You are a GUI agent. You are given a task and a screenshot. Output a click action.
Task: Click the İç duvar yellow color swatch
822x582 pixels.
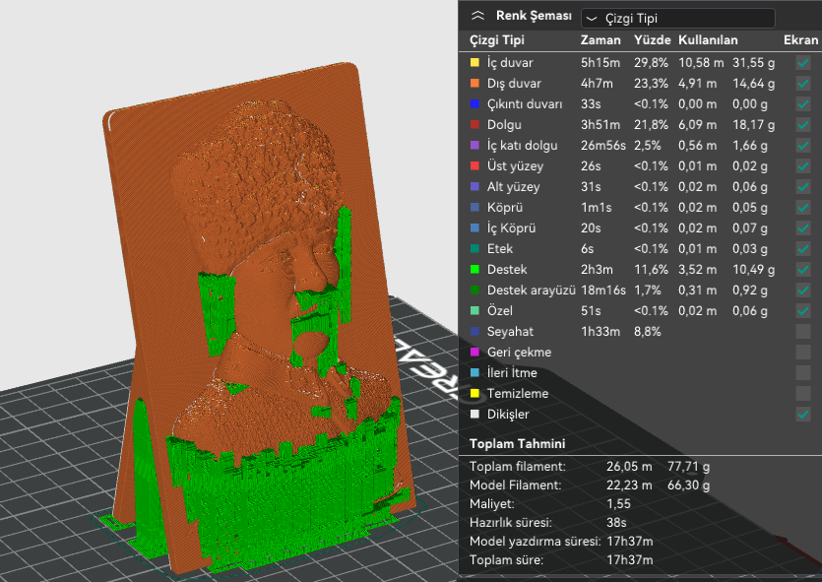(474, 63)
